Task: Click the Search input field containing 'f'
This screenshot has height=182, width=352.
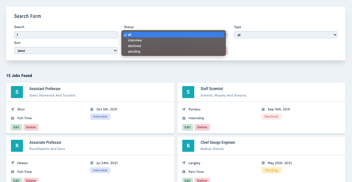Action: pos(66,35)
